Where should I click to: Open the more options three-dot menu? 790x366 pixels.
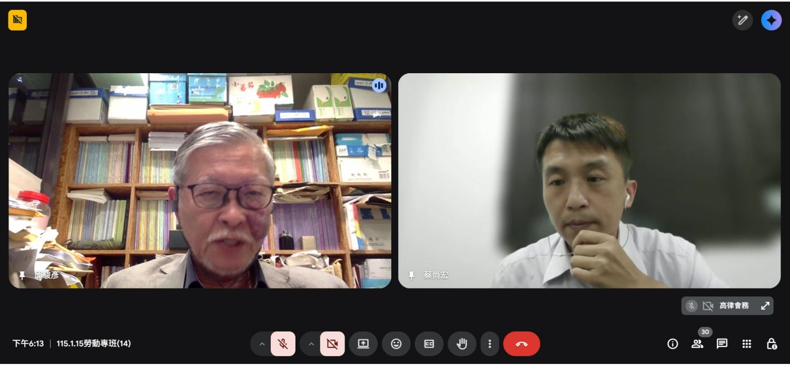point(490,344)
